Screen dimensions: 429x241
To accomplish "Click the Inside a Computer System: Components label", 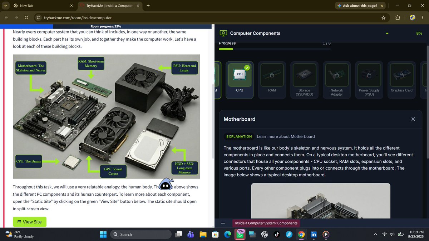I will coord(266,223).
